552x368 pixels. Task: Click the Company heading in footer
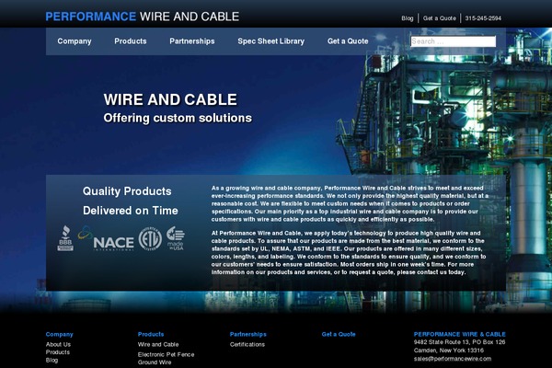pyautogui.click(x=59, y=334)
